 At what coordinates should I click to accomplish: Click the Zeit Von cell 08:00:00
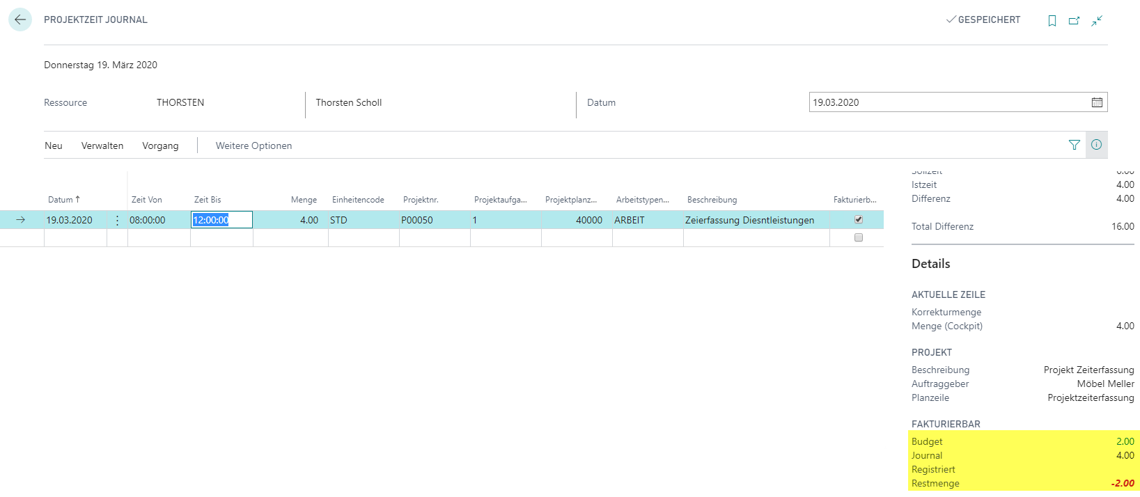point(159,220)
